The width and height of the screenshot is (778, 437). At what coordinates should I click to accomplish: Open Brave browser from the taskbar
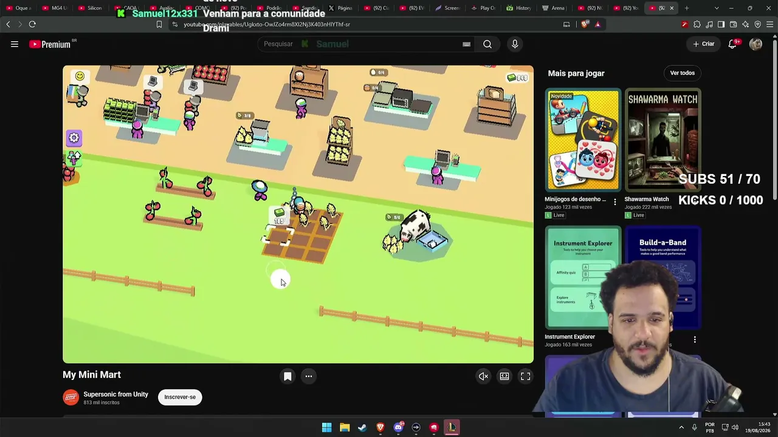(x=380, y=427)
